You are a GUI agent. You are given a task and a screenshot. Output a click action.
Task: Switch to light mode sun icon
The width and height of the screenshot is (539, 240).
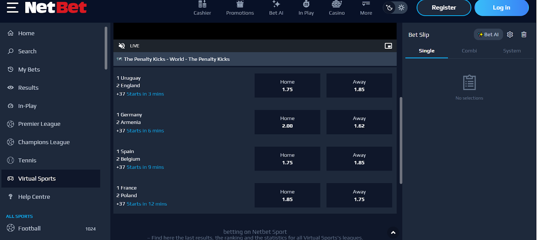click(401, 8)
